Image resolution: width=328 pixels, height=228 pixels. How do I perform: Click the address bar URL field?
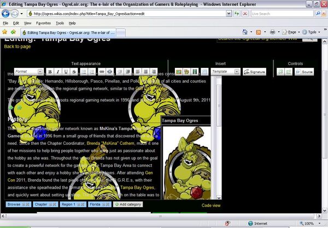127,14
